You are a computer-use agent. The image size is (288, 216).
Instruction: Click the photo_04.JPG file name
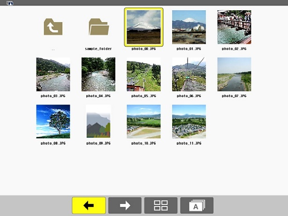pos(99,96)
